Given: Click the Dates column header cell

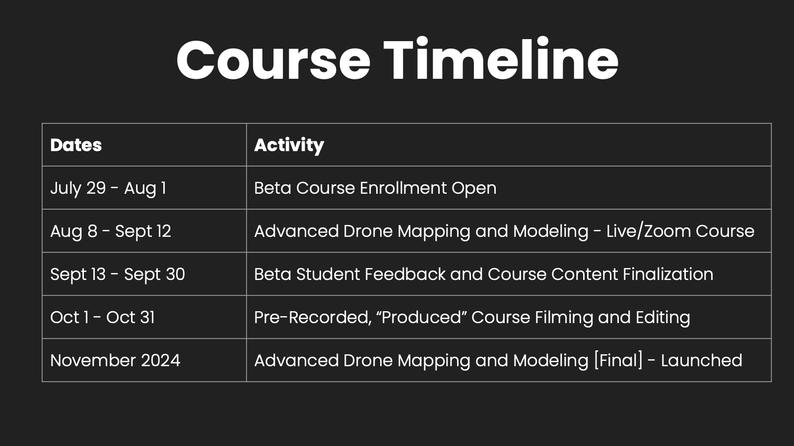Looking at the screenshot, I should [x=144, y=145].
